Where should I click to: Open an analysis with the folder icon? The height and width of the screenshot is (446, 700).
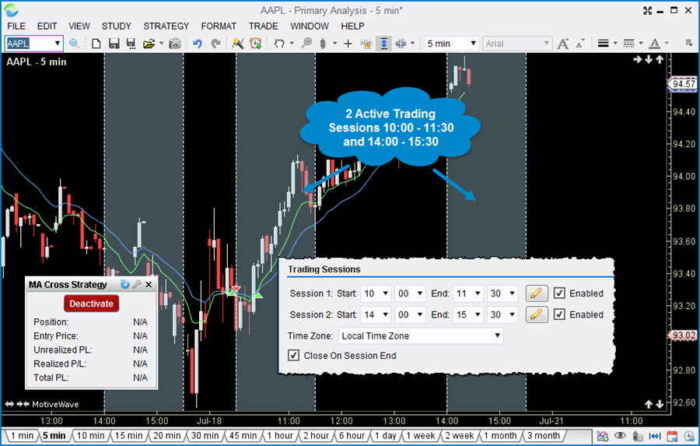[x=149, y=44]
